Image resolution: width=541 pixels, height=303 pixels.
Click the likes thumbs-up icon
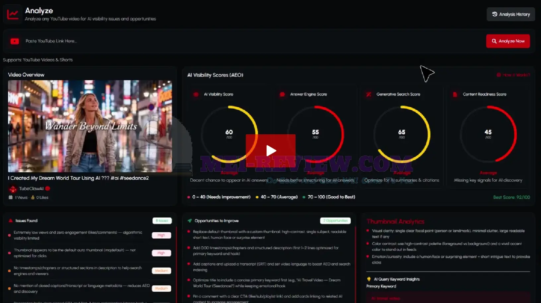pos(33,197)
